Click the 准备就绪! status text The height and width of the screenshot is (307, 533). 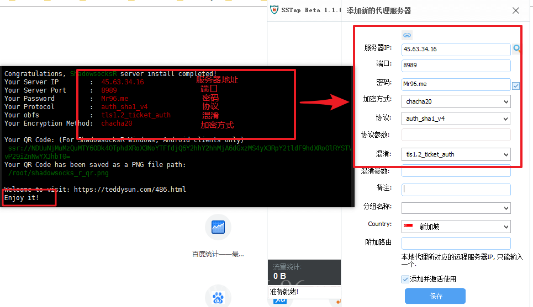[x=284, y=292]
